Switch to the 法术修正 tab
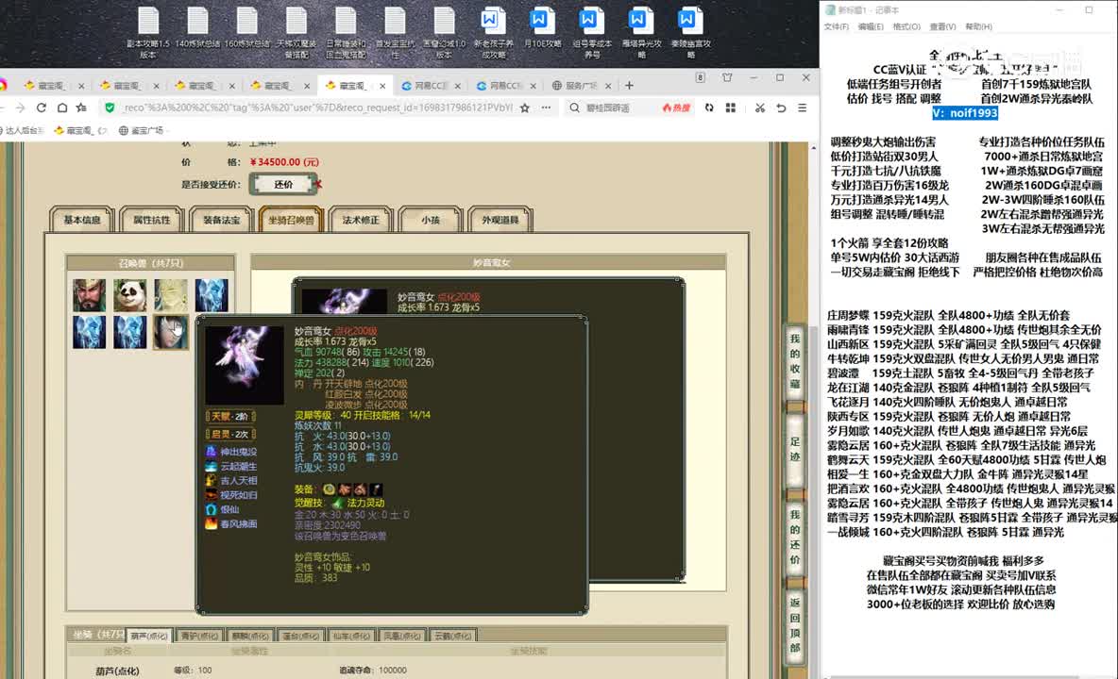This screenshot has width=1118, height=679. coord(361,220)
